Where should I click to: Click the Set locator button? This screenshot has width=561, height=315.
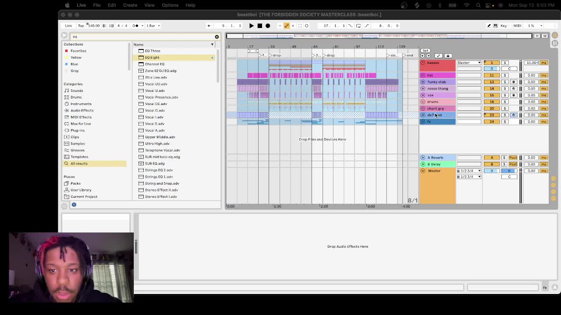pyautogui.click(x=425, y=51)
